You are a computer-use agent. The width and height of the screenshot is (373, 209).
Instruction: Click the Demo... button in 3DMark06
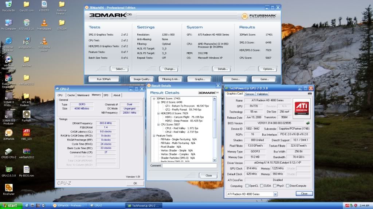(x=235, y=79)
